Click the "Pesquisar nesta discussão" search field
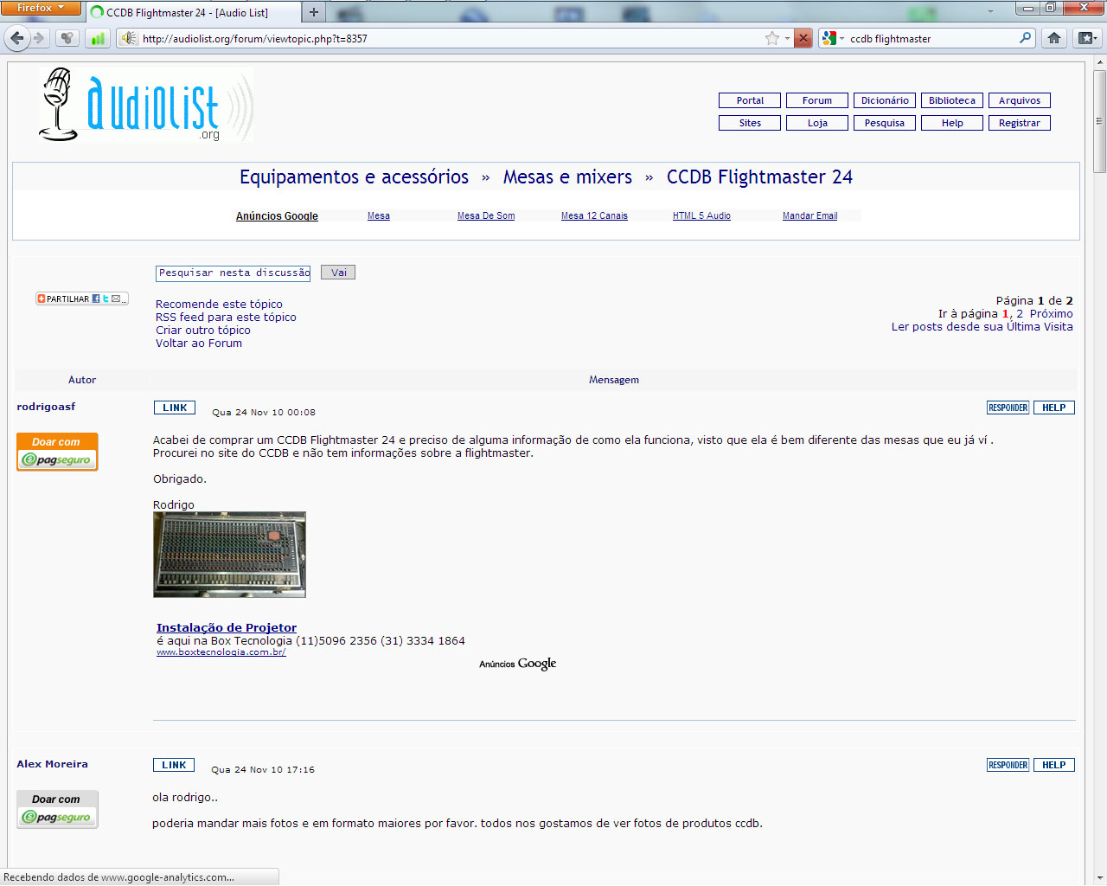1107x886 pixels. [233, 273]
